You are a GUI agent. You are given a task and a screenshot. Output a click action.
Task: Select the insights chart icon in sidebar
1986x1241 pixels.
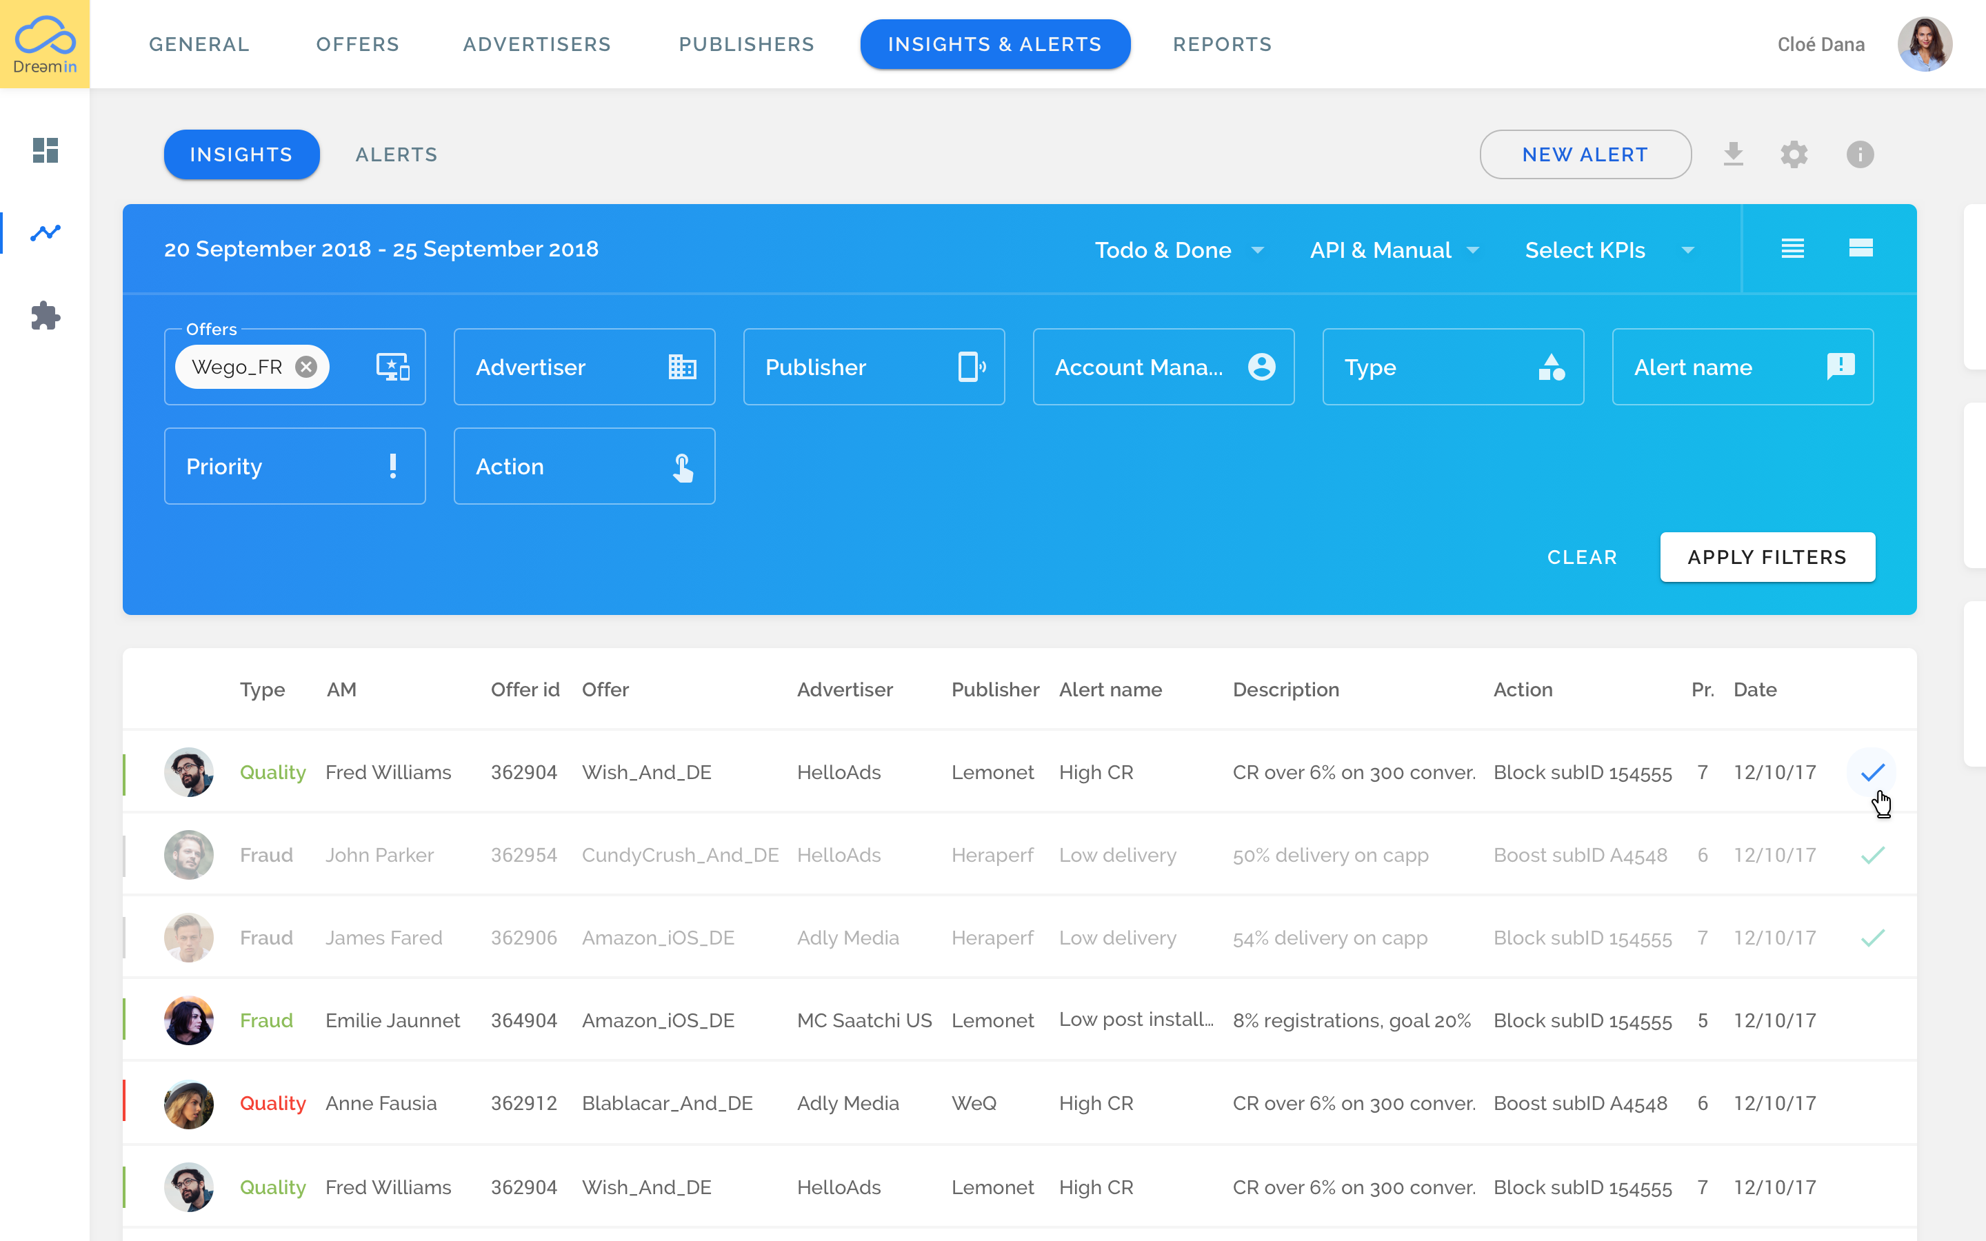45,233
